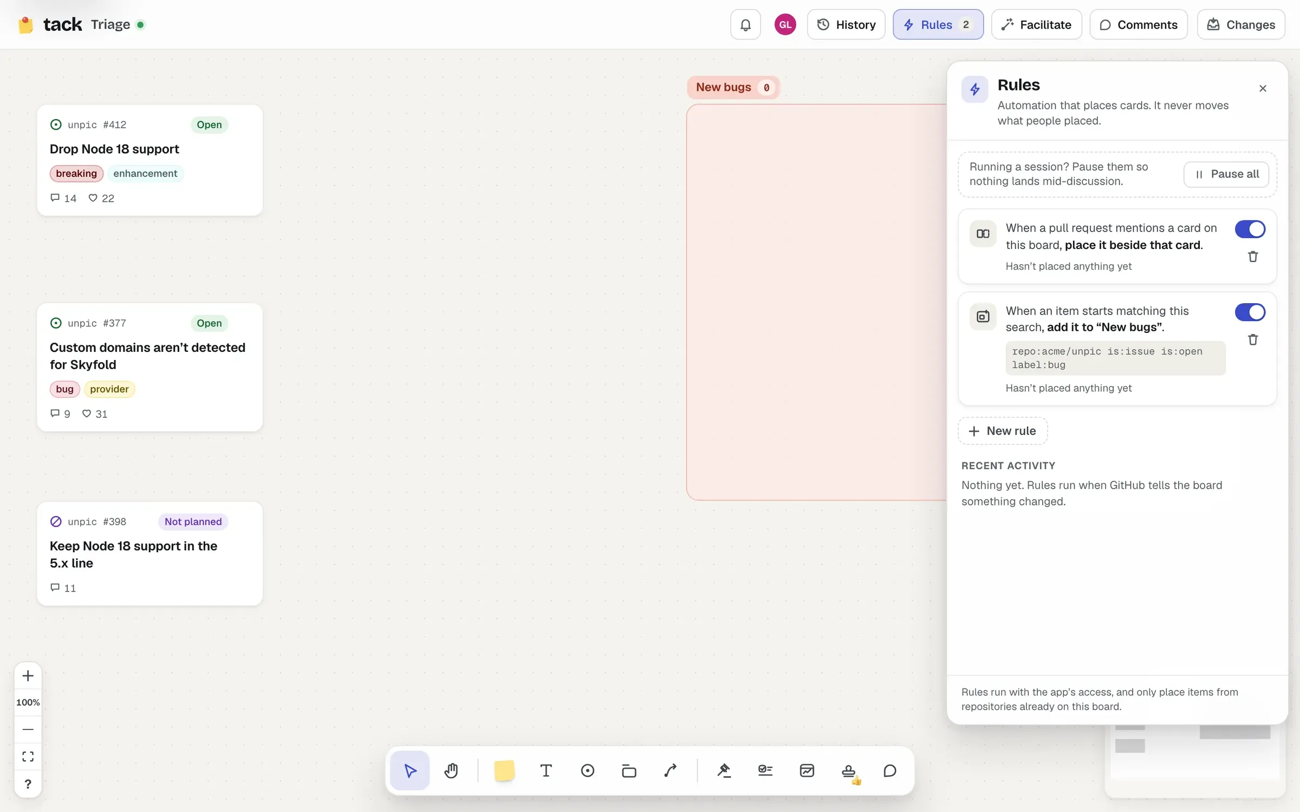The image size is (1300, 812).
Task: Open the notifications bell
Action: pos(745,24)
